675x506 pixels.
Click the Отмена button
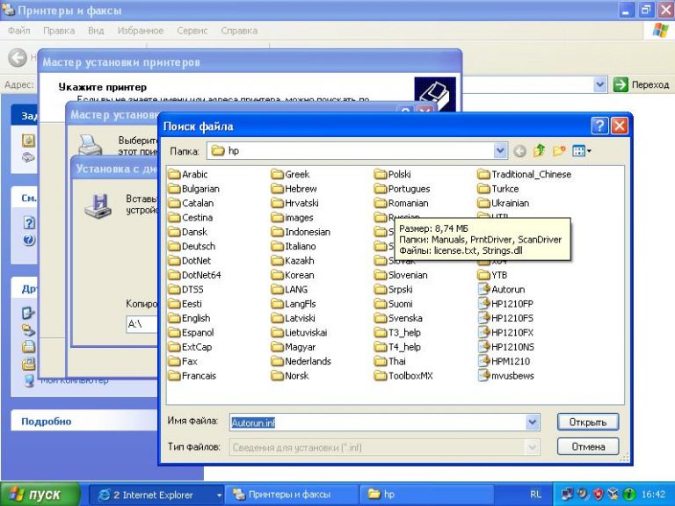point(588,446)
